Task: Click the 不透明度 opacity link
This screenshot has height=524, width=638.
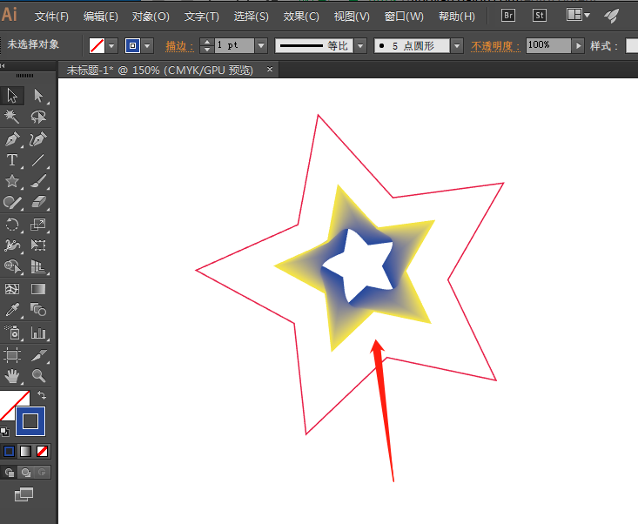Action: click(495, 45)
